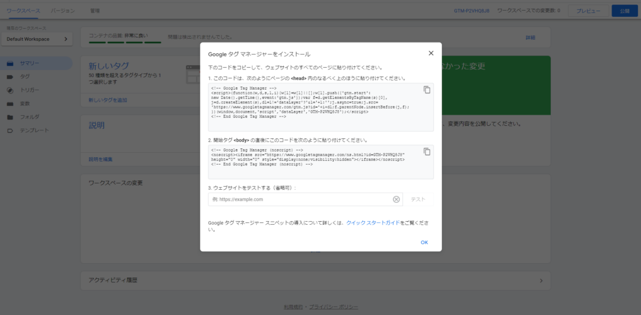Close the Google Tag Manager install dialog
This screenshot has width=641, height=315.
(431, 53)
